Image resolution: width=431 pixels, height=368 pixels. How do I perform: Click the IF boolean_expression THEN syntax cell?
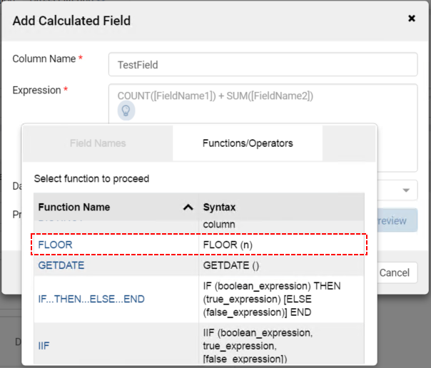(281, 299)
